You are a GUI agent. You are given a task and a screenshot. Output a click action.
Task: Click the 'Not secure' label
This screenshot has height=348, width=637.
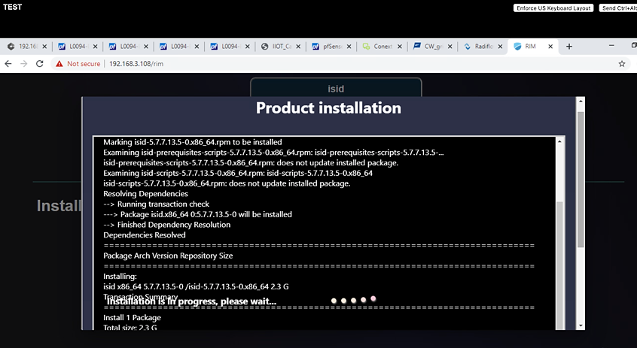[84, 64]
